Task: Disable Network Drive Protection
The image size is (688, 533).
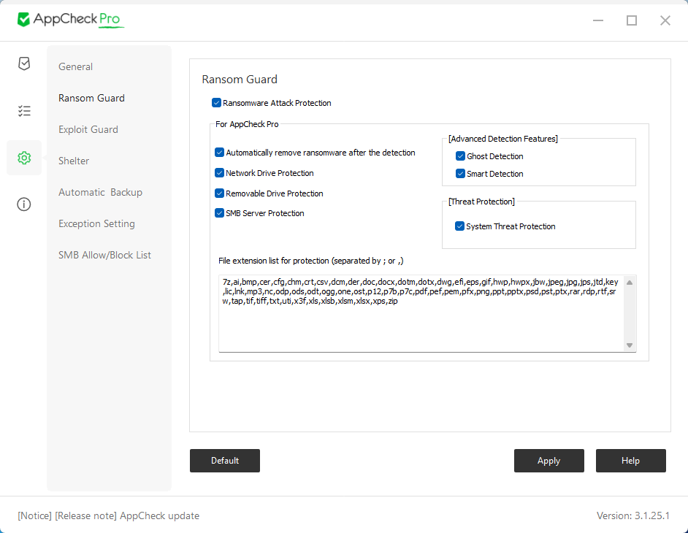Action: 220,173
